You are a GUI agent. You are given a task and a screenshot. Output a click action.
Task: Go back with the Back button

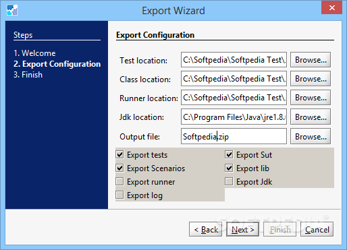tap(205, 229)
